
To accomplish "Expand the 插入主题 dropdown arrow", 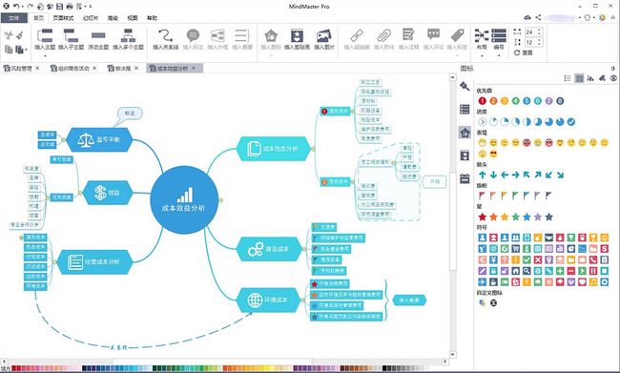I will click(45, 56).
